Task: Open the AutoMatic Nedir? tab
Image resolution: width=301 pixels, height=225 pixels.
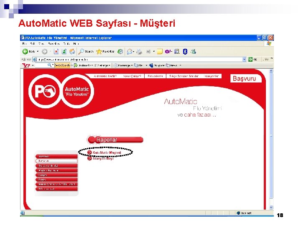Action: click(105, 76)
